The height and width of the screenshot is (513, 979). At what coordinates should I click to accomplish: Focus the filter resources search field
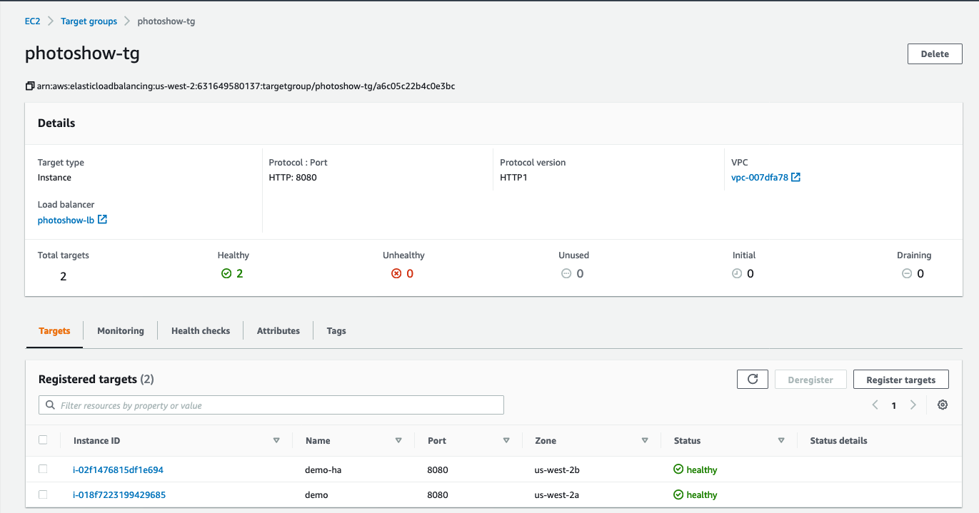click(278, 405)
